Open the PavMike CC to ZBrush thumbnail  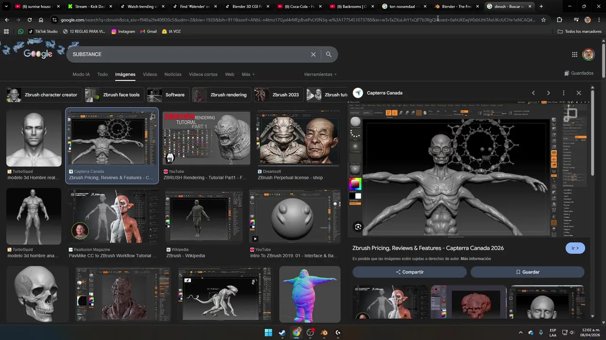pyautogui.click(x=113, y=217)
